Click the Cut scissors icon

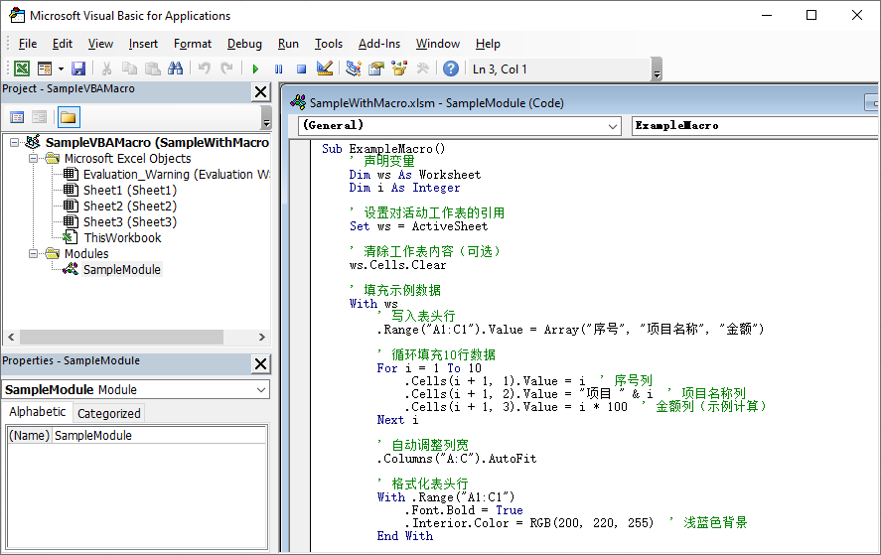[106, 69]
